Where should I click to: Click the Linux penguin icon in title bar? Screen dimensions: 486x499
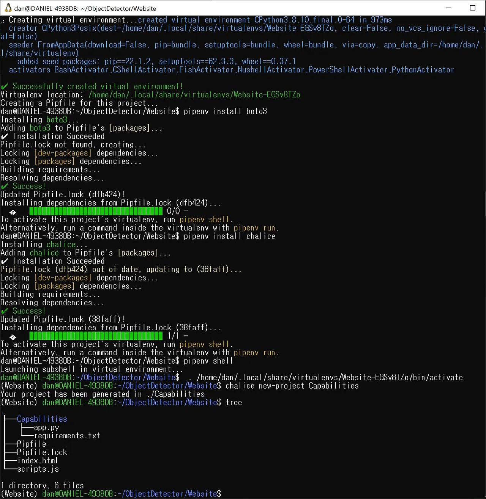pyautogui.click(x=8, y=8)
